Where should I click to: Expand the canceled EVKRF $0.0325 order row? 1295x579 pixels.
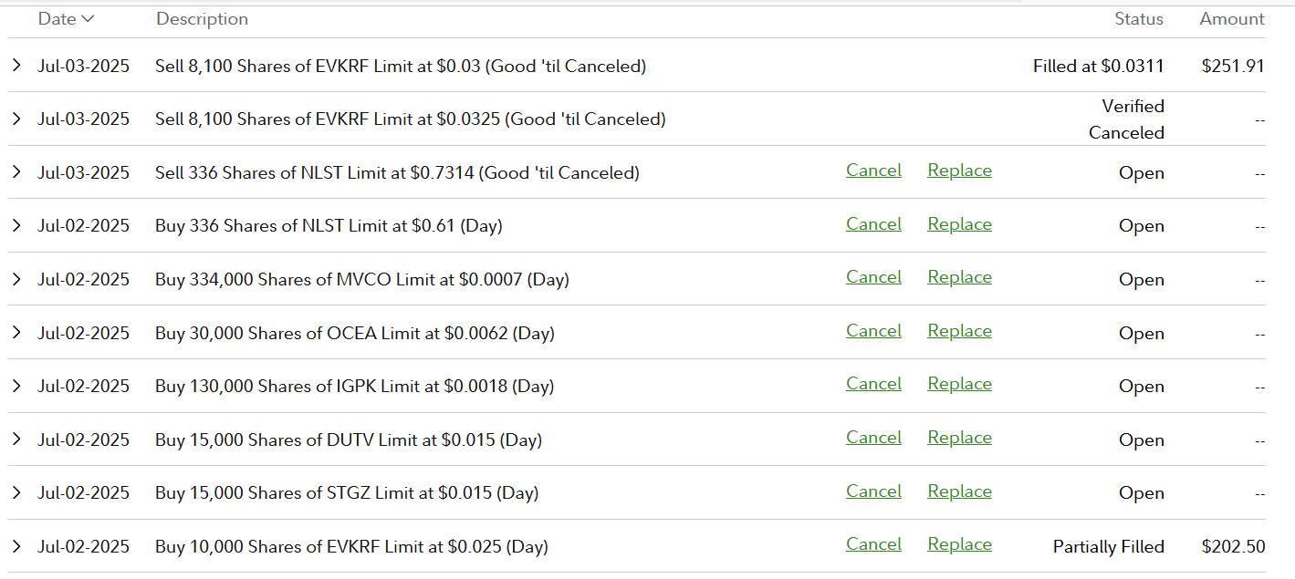coord(16,119)
